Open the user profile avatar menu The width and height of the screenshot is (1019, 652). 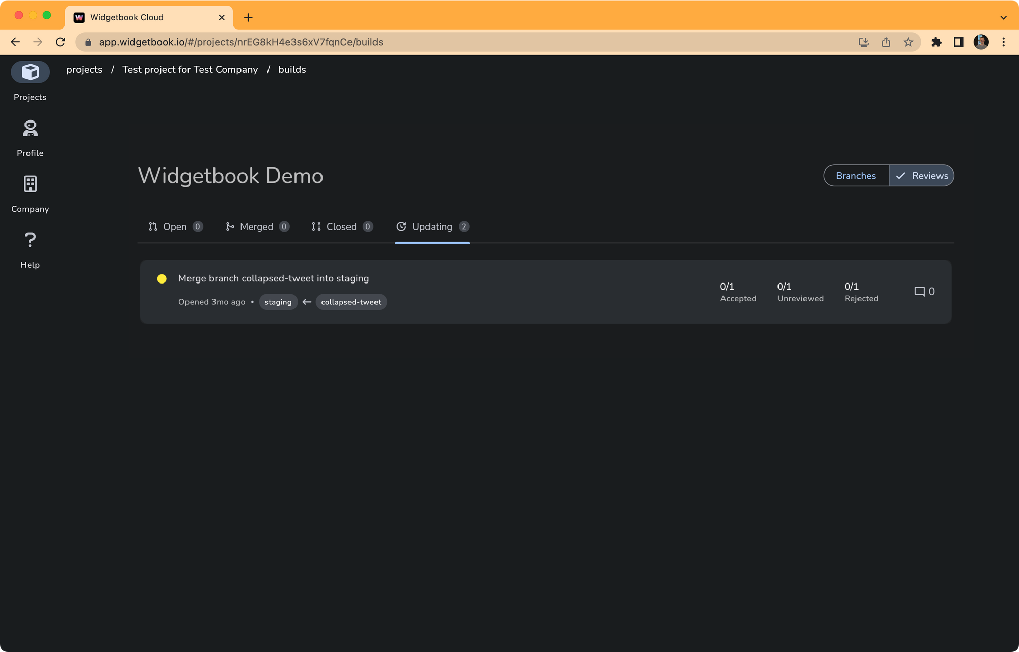[981, 42]
